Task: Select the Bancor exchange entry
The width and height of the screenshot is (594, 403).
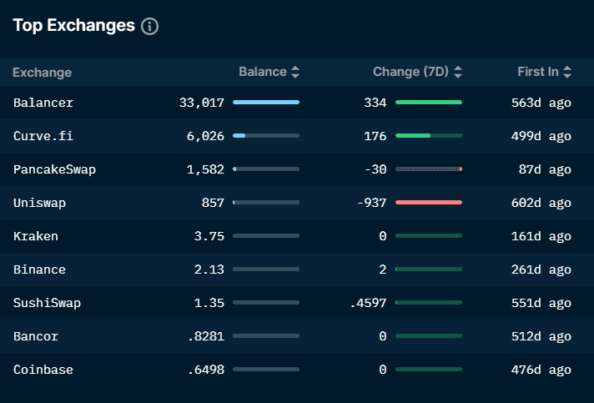Action: (36, 336)
